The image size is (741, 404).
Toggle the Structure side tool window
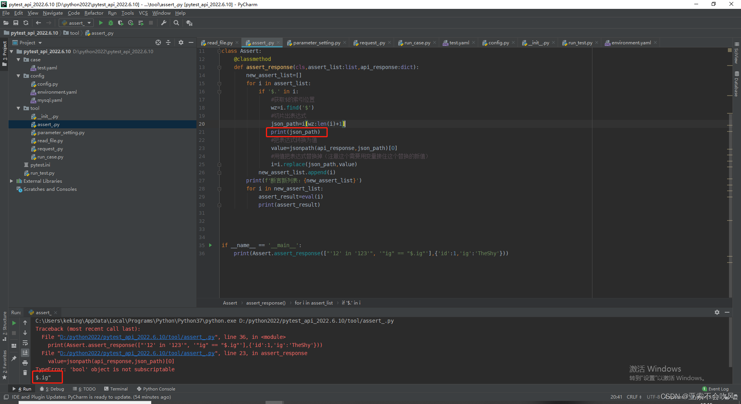pyautogui.click(x=4, y=326)
